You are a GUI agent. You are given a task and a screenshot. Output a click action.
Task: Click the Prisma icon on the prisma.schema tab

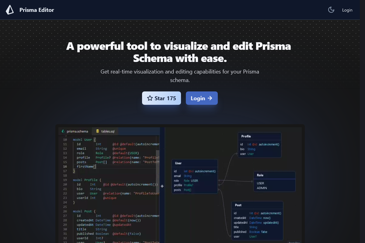(62, 131)
